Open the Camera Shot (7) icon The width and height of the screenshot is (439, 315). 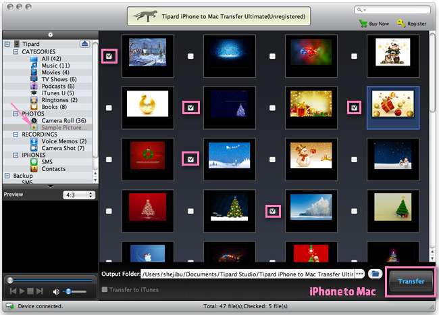tap(34, 148)
